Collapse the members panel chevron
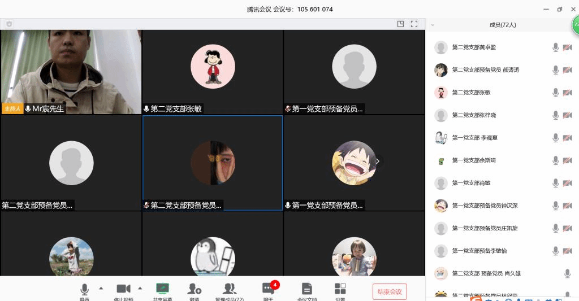This screenshot has height=301, width=579. (x=433, y=25)
